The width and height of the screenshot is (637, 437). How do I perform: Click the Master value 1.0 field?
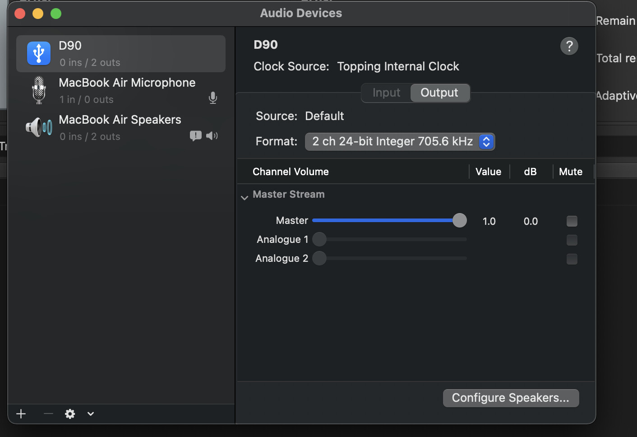coord(489,221)
